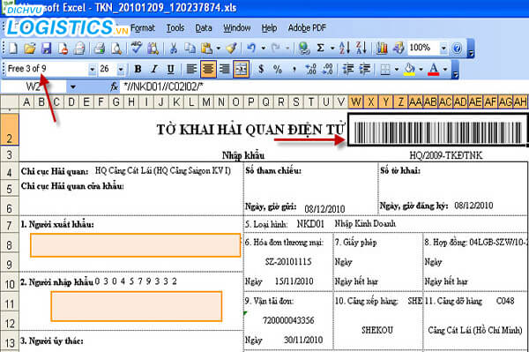Expand the font name dropdown
The width and height of the screenshot is (529, 352).
point(92,70)
